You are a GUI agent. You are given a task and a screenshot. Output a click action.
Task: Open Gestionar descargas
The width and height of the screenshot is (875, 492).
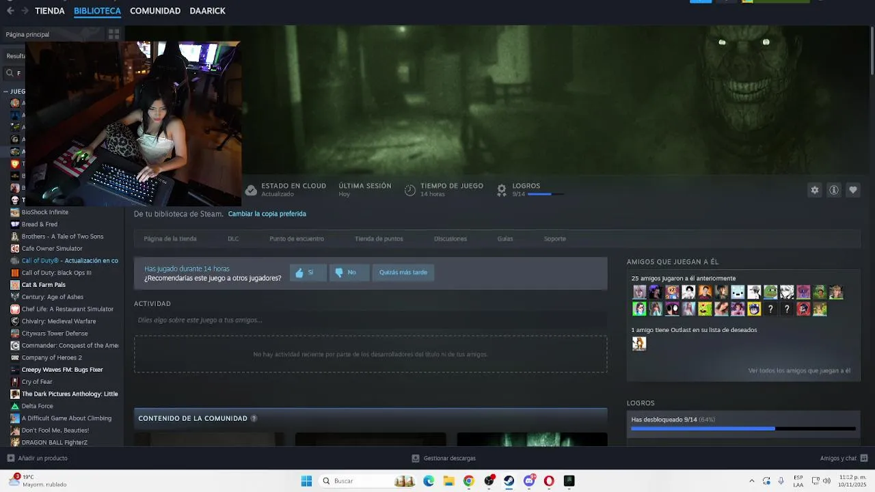444,458
